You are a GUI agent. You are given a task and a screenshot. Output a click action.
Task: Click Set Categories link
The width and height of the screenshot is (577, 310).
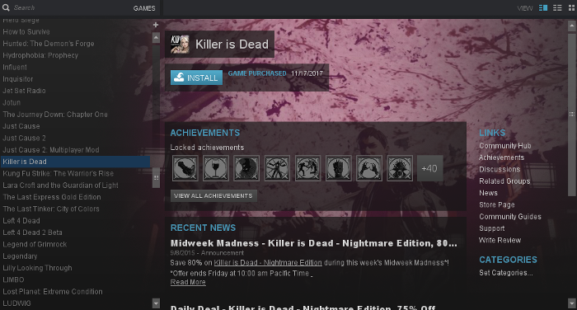tap(505, 273)
